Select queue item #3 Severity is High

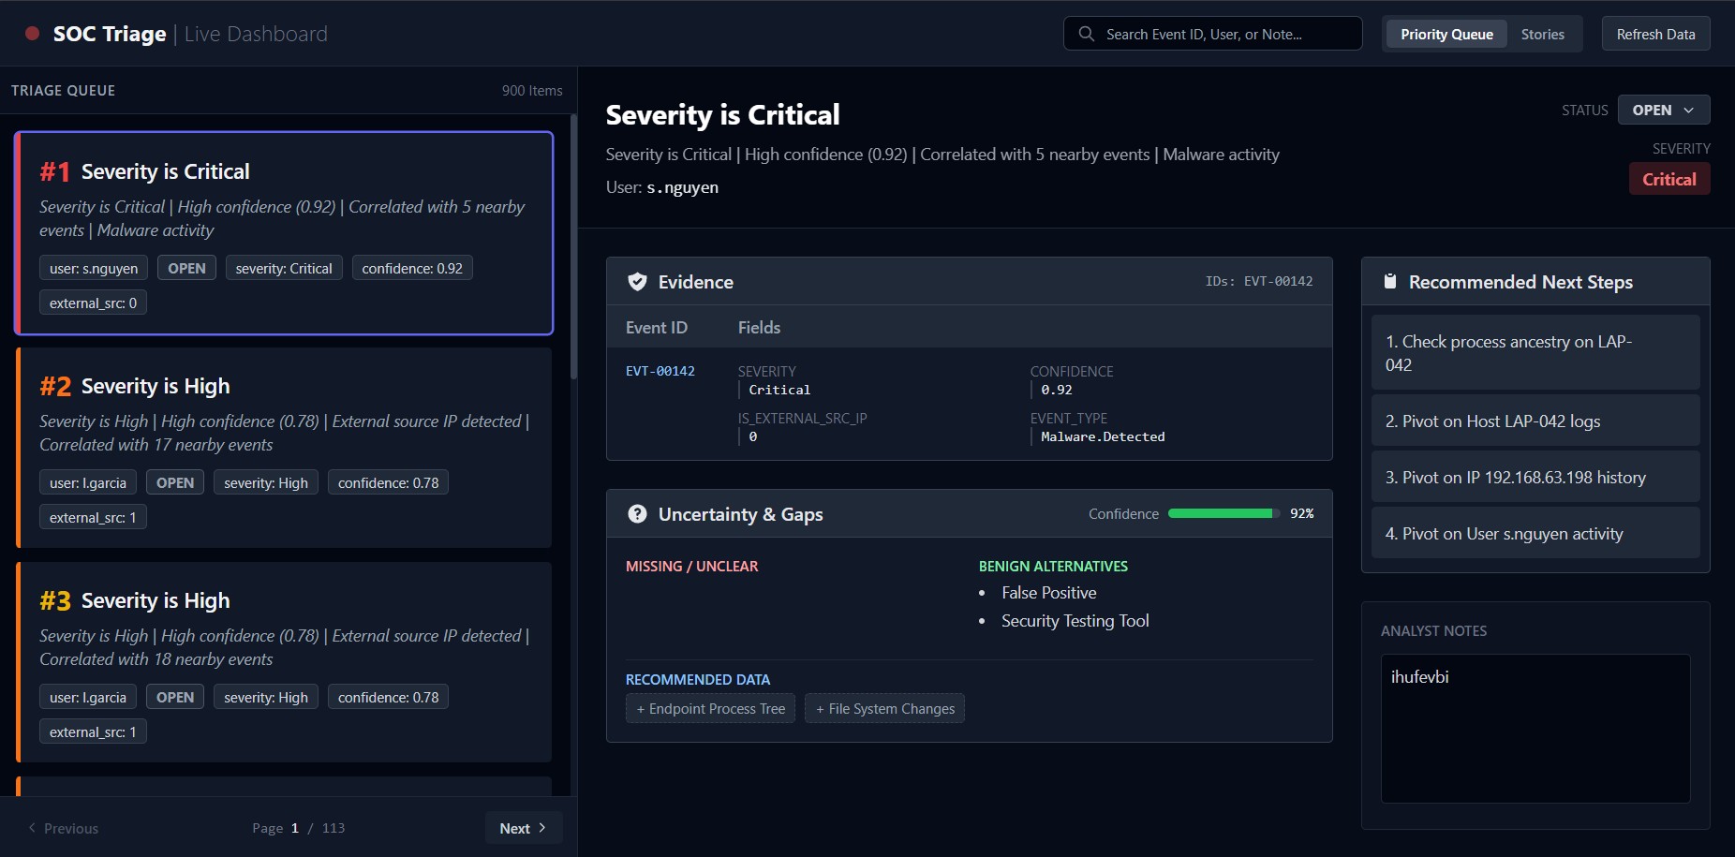pyautogui.click(x=284, y=662)
